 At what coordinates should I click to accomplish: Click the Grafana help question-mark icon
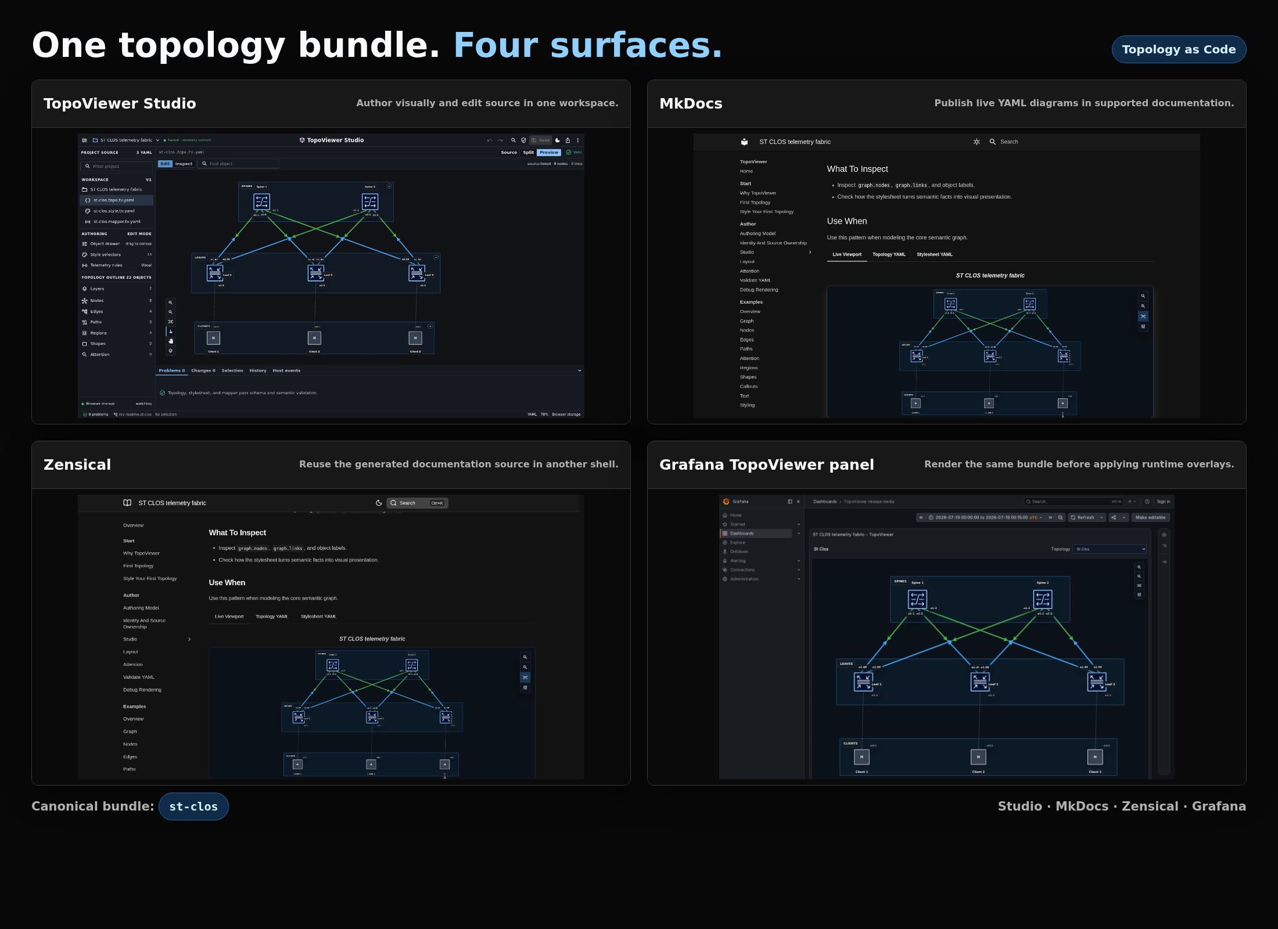click(x=1147, y=502)
